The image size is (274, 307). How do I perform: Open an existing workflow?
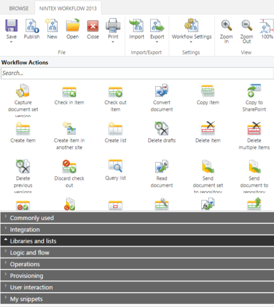click(73, 29)
